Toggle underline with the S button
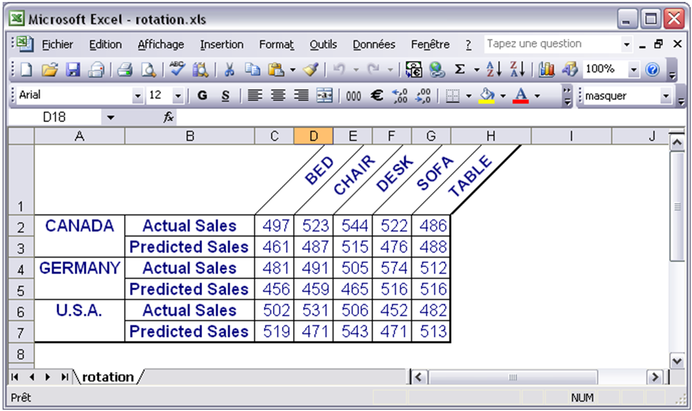This screenshot has width=692, height=411. point(225,96)
